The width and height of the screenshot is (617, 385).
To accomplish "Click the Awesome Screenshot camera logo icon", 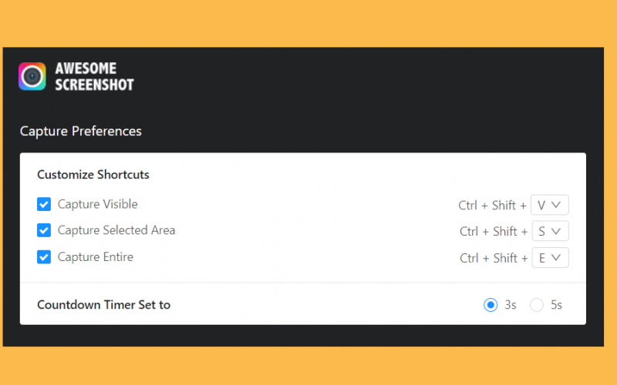I will click(32, 76).
